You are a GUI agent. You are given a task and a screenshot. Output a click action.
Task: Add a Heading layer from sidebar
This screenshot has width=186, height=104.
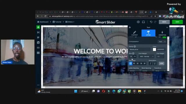coord(38,32)
